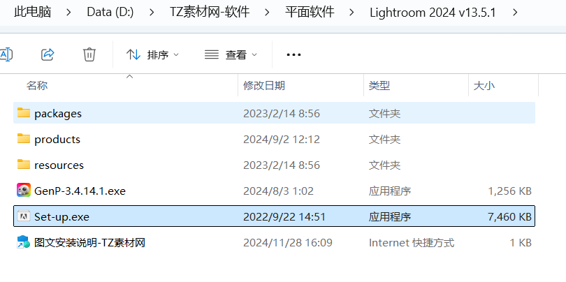Click the Delete trash can icon
Screen dimensions: 566x282
(89, 54)
